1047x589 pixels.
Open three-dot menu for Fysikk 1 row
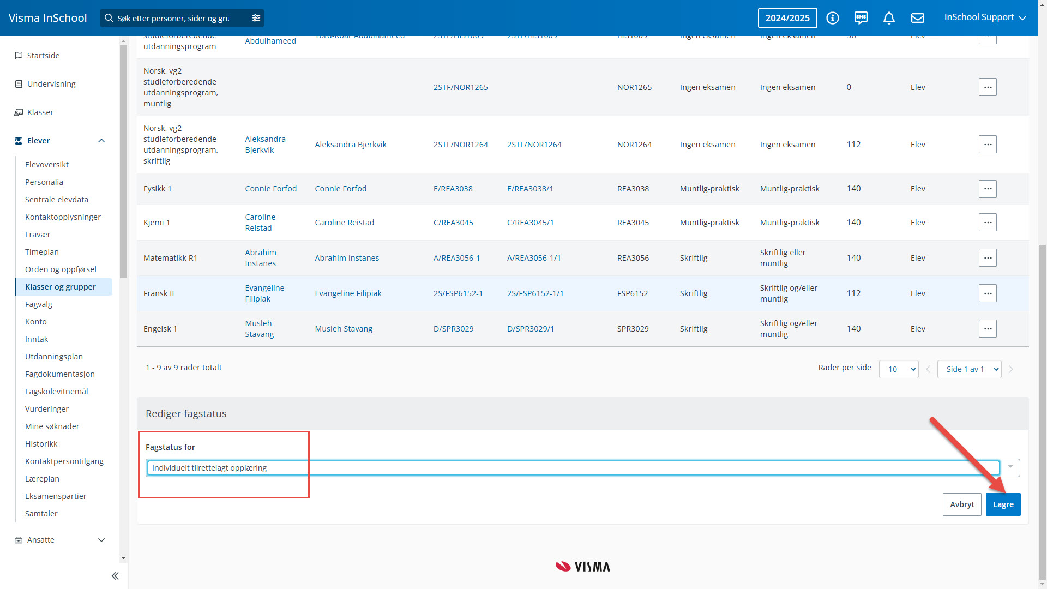987,189
